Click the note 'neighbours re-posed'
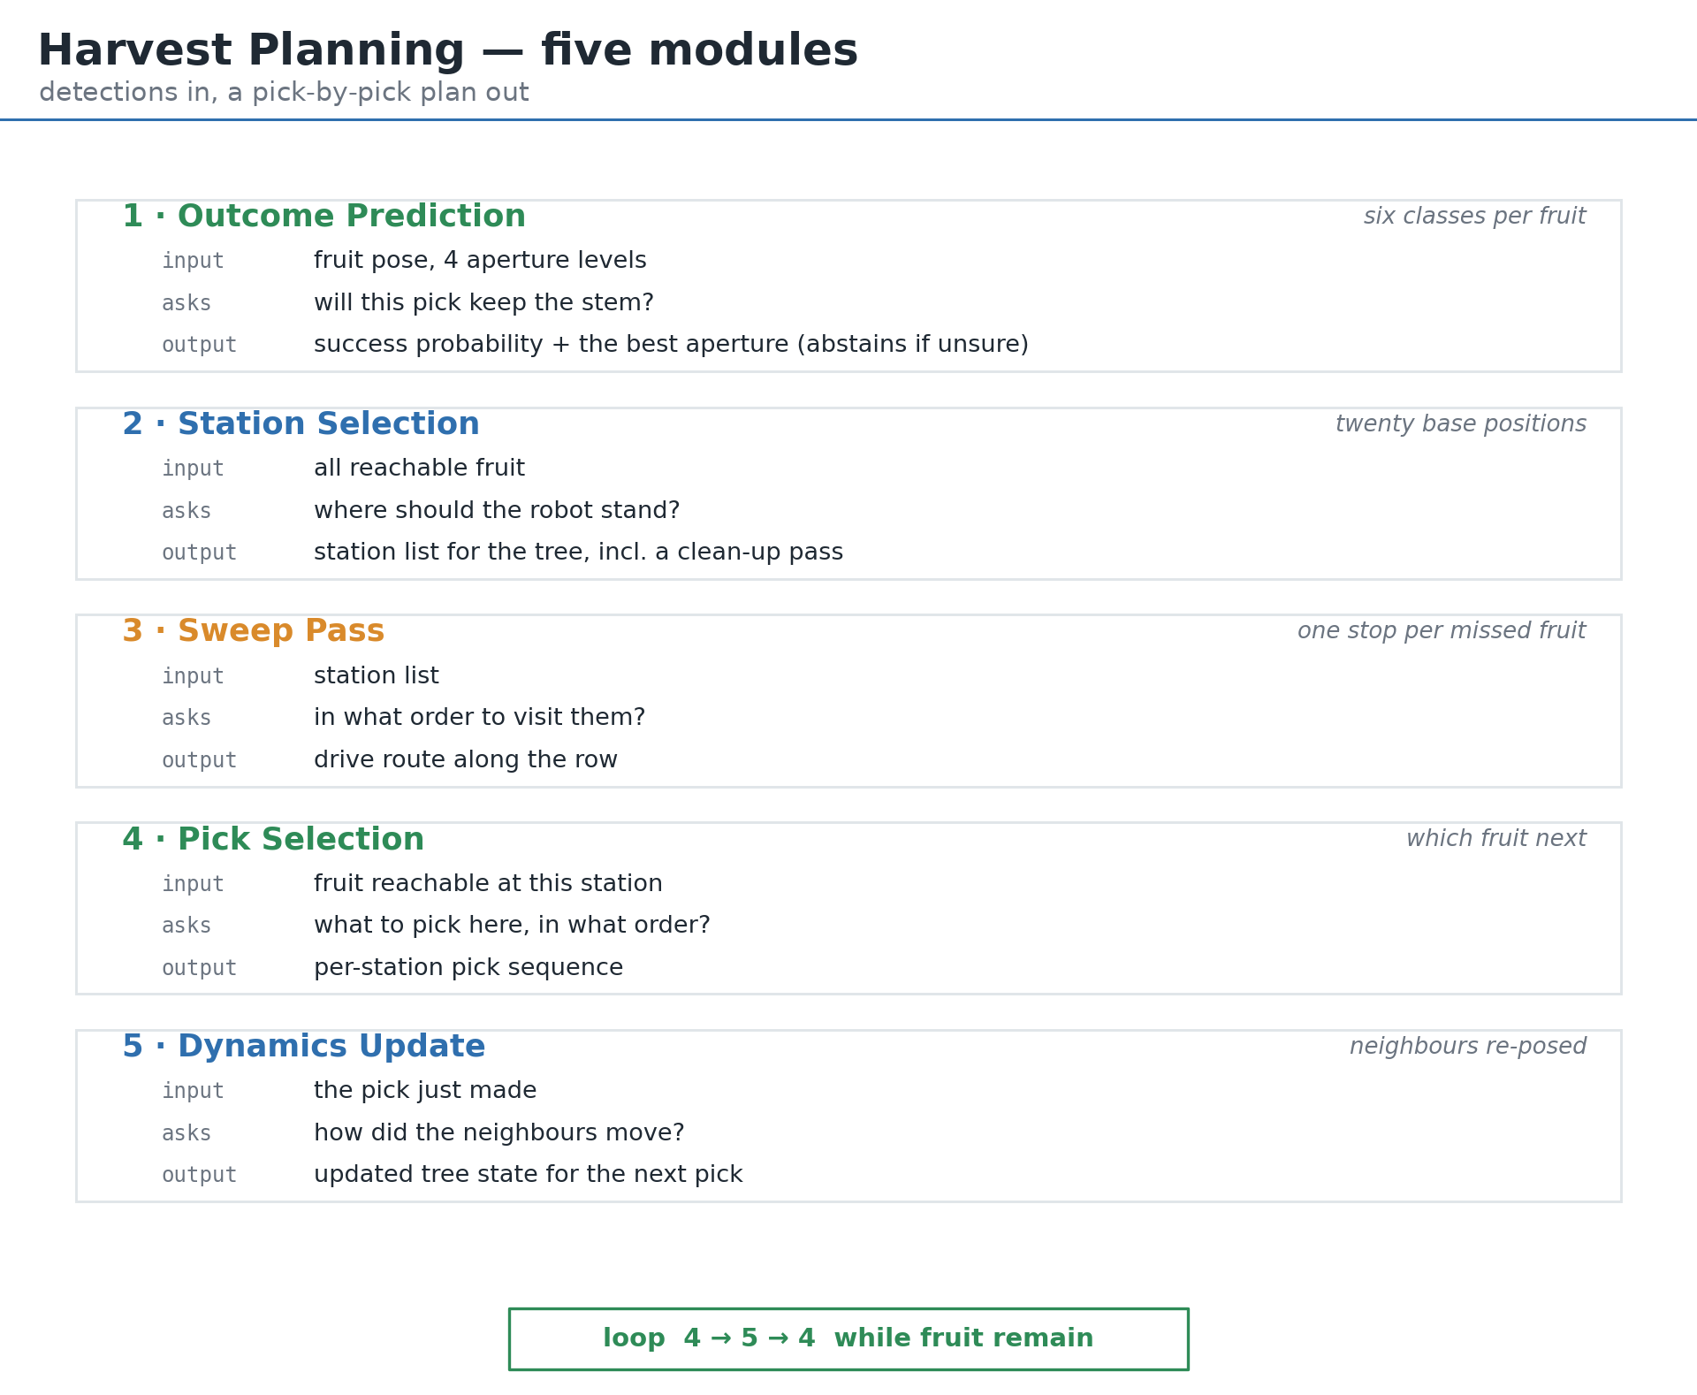1697x1395 pixels. (x=1467, y=1047)
